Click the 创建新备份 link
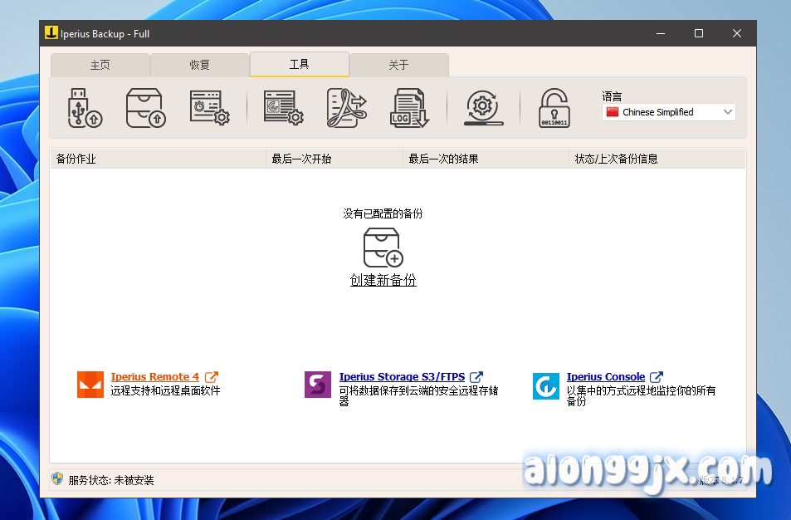 click(383, 281)
